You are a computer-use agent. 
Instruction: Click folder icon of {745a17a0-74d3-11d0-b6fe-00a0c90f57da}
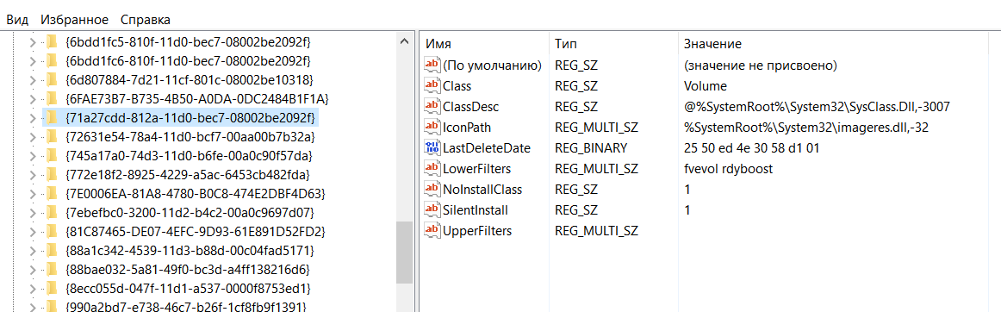tap(52, 155)
